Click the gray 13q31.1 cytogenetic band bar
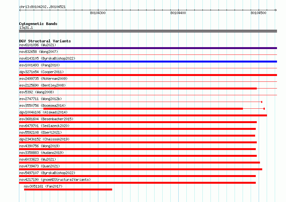 click(148, 31)
